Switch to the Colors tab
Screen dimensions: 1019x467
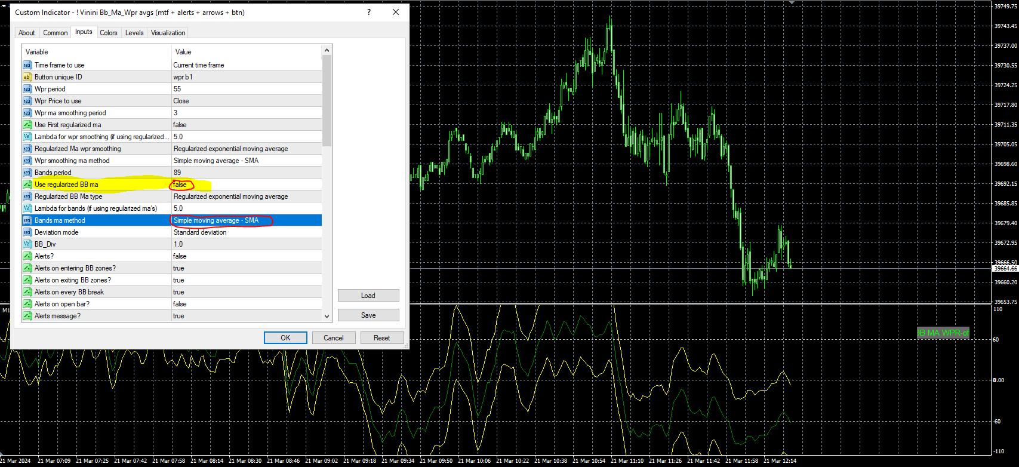click(x=109, y=33)
